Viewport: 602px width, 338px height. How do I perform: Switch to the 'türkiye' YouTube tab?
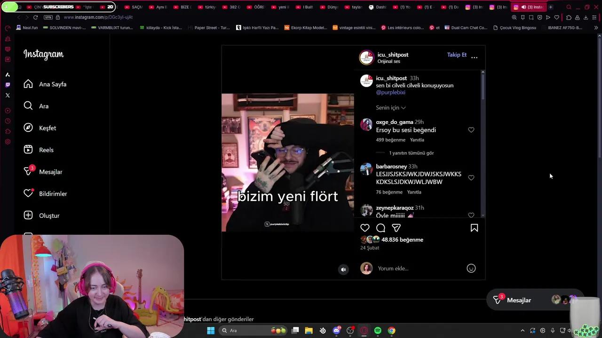pyautogui.click(x=206, y=7)
